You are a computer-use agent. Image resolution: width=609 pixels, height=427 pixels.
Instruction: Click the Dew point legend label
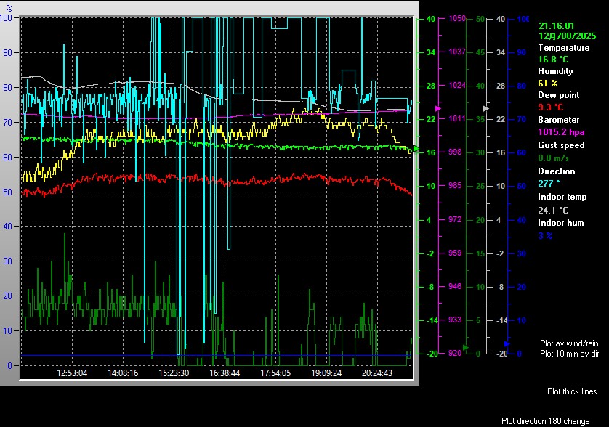557,95
